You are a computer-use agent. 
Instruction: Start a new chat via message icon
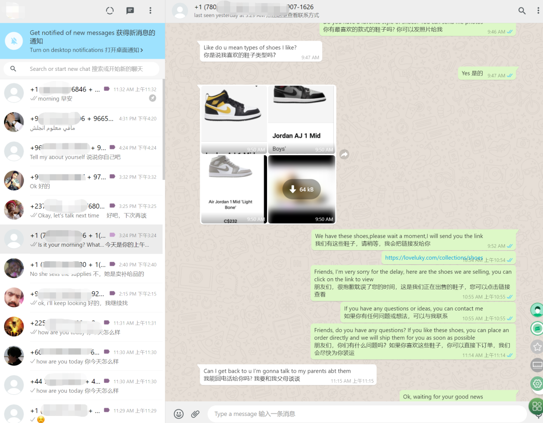click(x=130, y=11)
